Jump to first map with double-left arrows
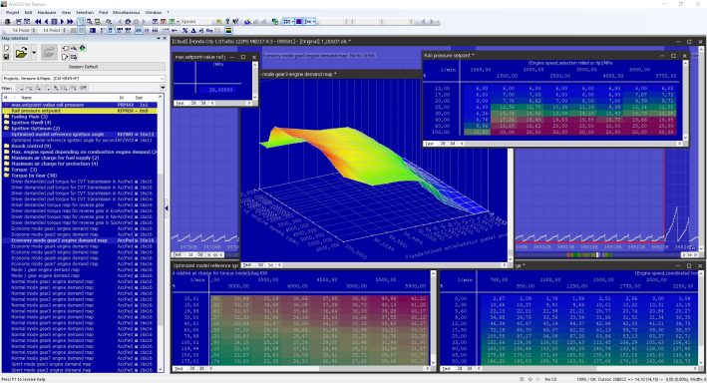The height and width of the screenshot is (383, 707). [38, 21]
